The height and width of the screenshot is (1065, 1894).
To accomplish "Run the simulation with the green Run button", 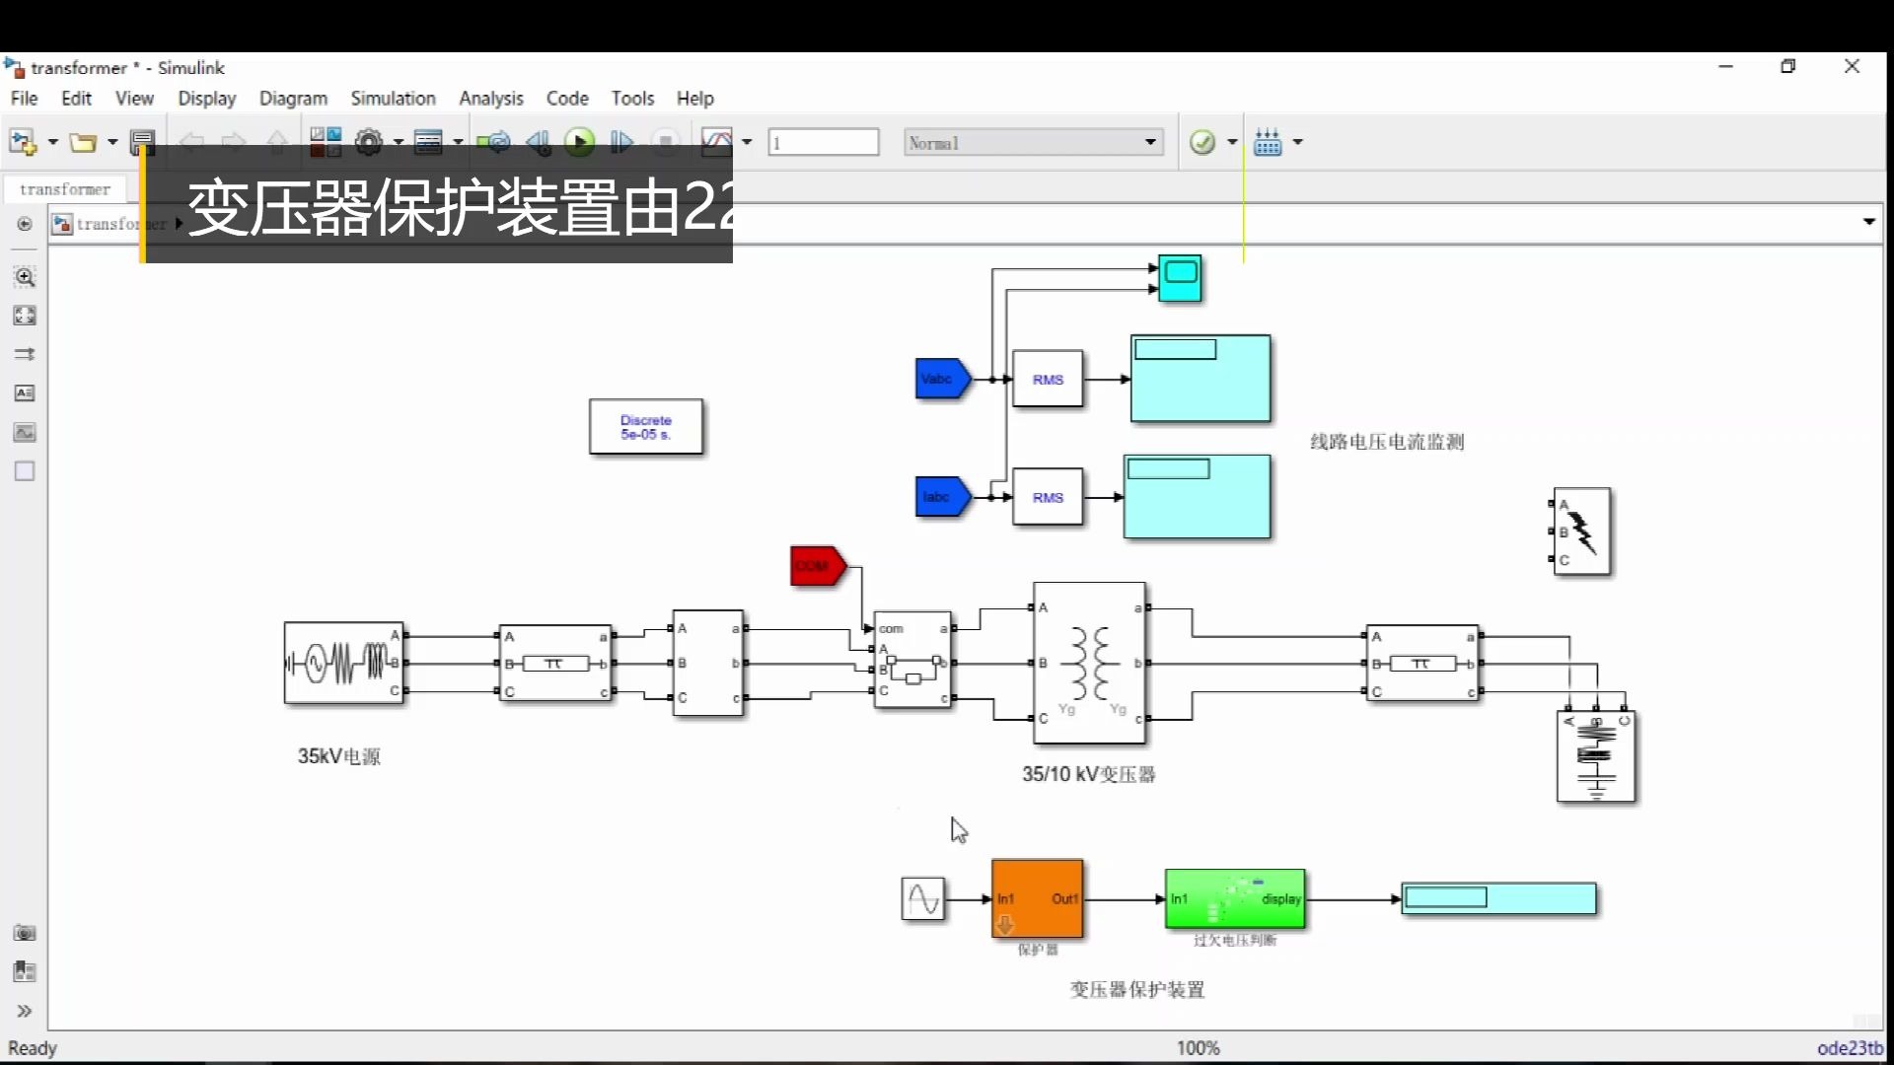I will tap(580, 141).
